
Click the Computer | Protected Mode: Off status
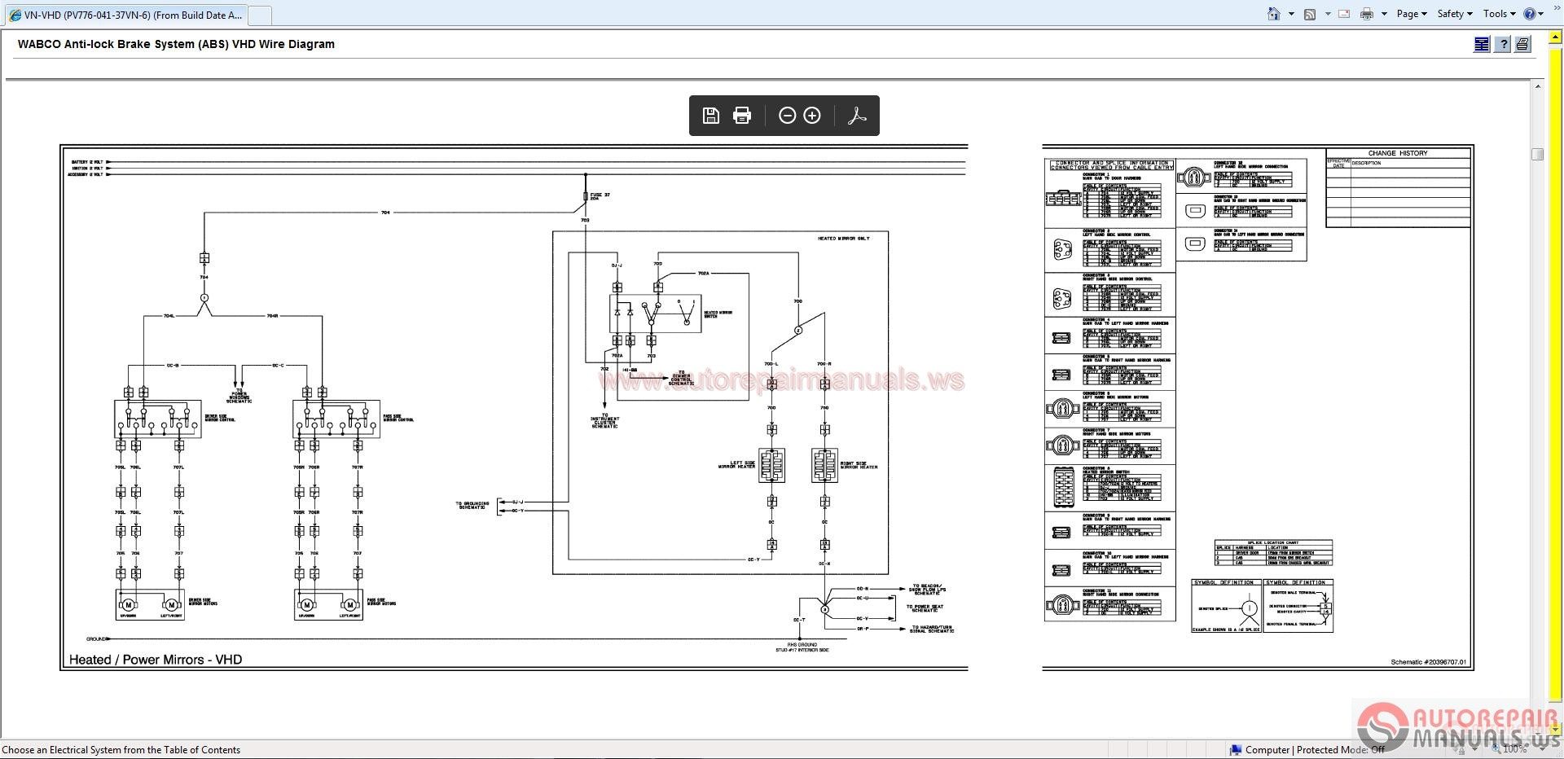tap(1308, 750)
